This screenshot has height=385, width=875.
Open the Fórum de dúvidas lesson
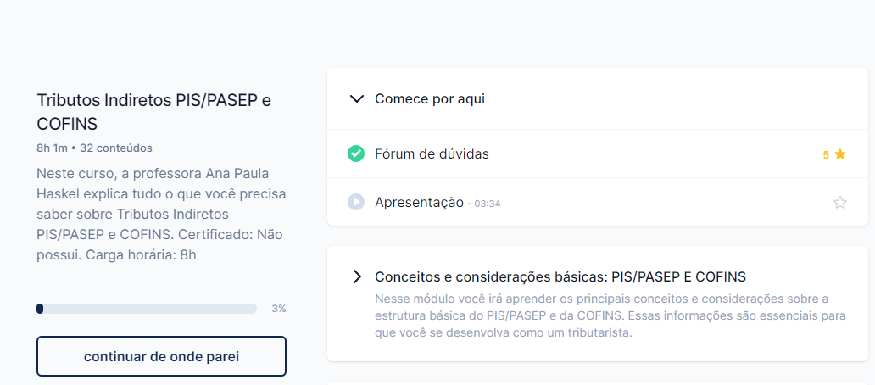click(x=432, y=154)
